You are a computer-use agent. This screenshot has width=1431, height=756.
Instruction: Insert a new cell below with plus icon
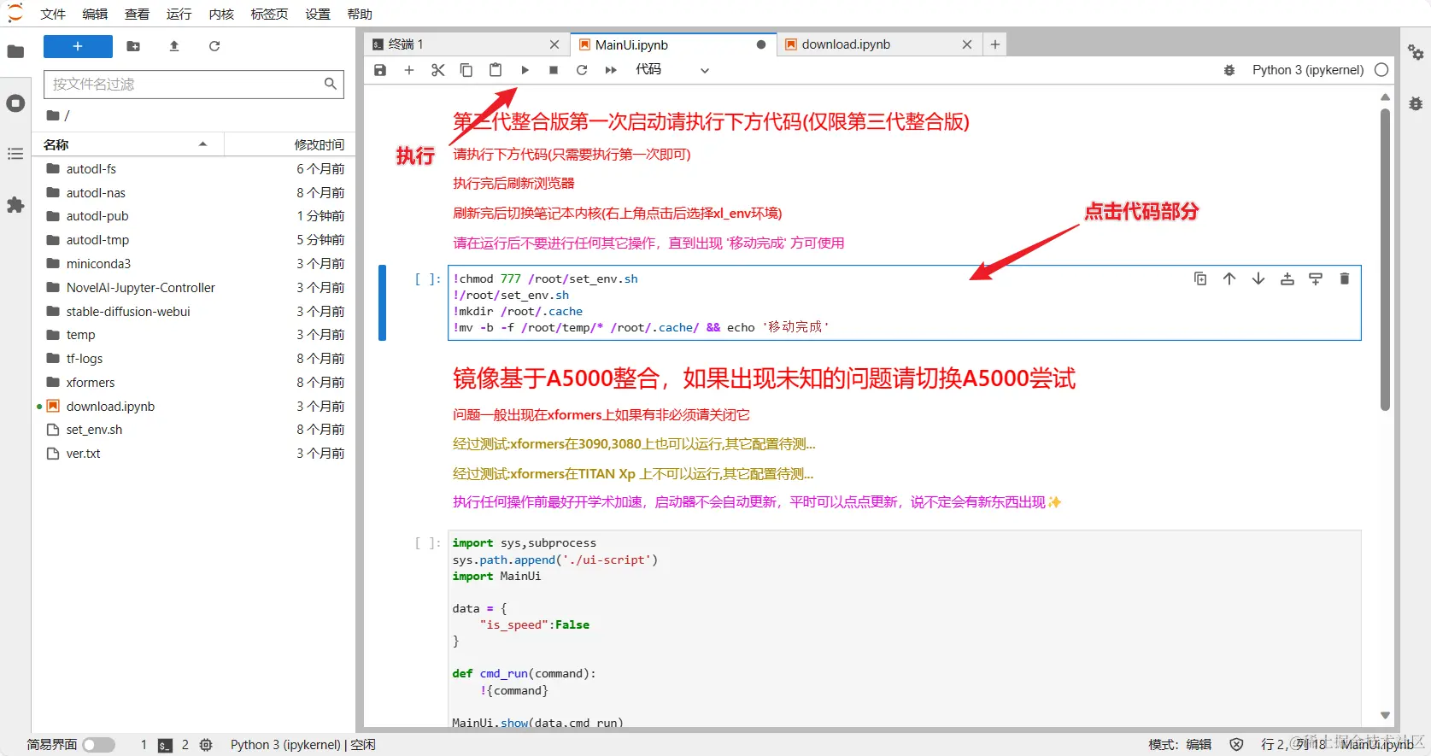(x=409, y=70)
